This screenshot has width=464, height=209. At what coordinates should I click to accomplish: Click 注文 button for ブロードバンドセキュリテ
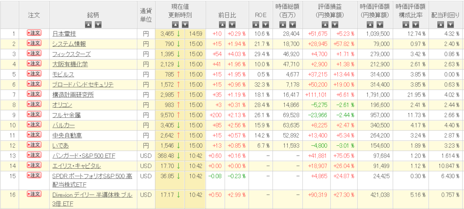[34, 84]
